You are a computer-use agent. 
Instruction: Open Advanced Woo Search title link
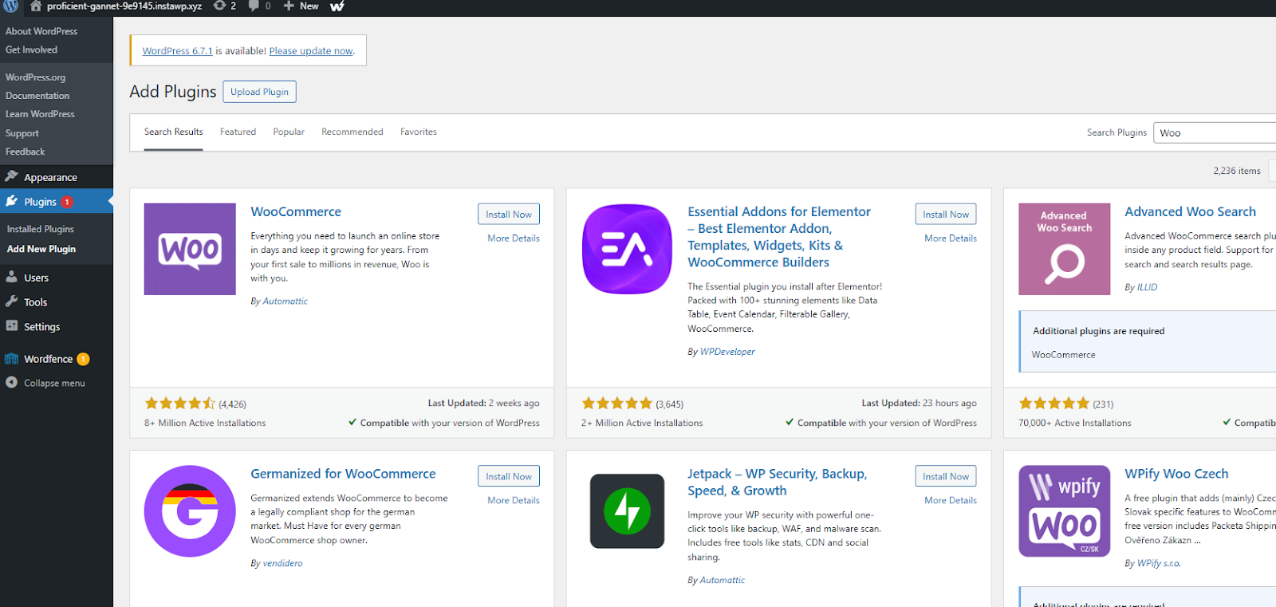coord(1190,211)
